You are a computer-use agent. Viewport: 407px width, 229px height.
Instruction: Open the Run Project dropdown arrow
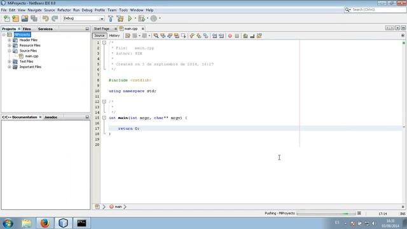135,18
